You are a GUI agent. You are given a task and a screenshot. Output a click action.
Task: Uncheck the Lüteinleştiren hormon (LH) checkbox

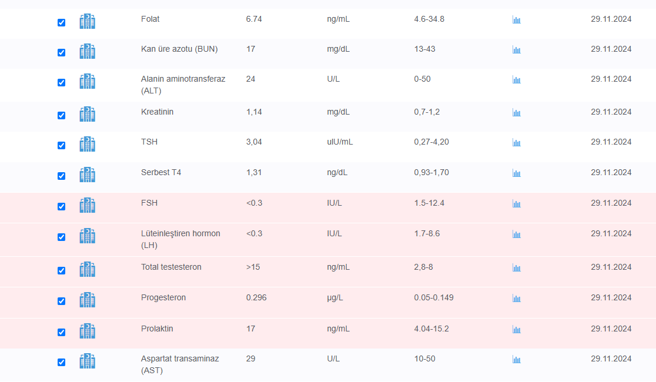pos(62,237)
